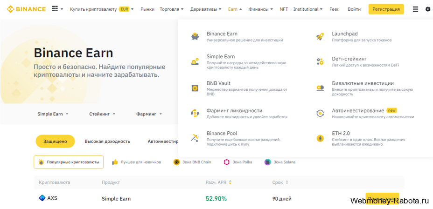Open Купить криптовалюту EUR dropdown
The image size is (433, 209).
tap(102, 9)
